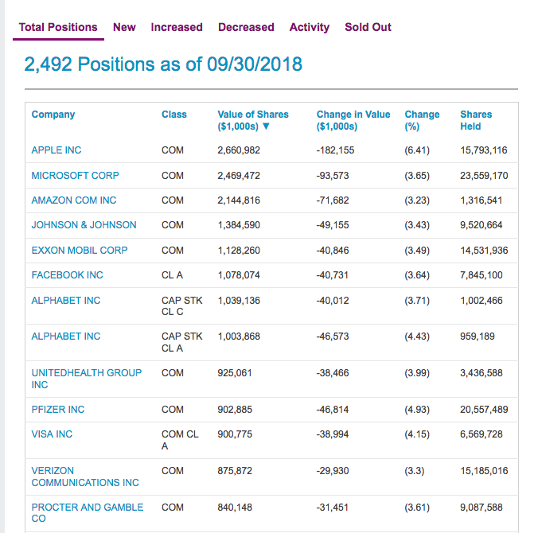Select the FACEBOOK INC link
Viewport: 538px width, 533px height.
(x=67, y=275)
